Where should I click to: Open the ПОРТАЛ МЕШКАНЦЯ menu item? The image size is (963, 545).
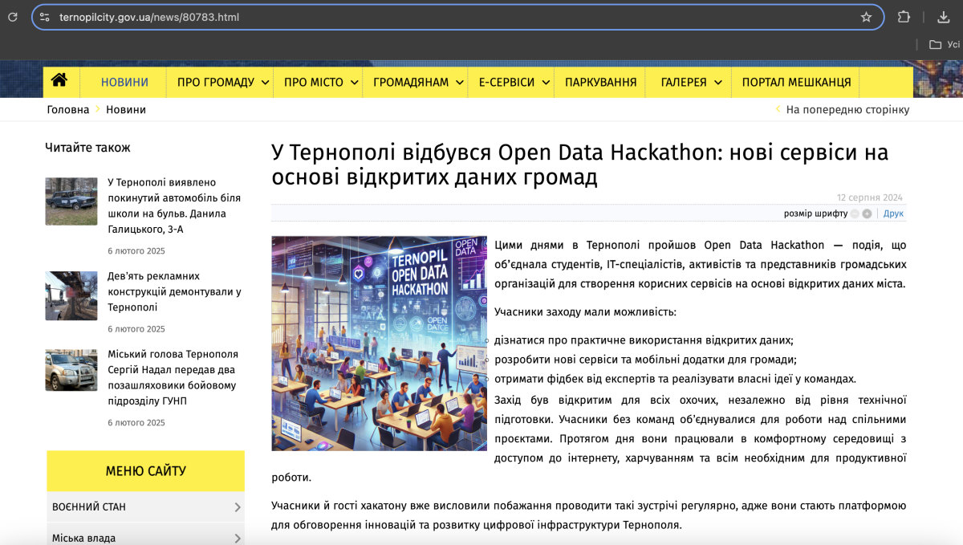click(x=796, y=82)
